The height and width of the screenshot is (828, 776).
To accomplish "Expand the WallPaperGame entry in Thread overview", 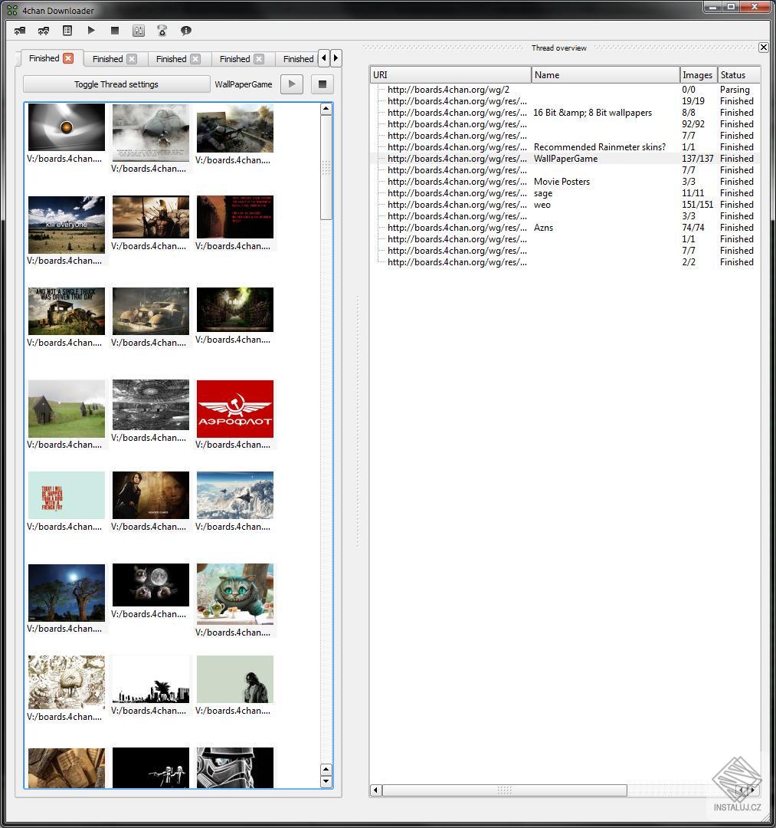I will 380,159.
